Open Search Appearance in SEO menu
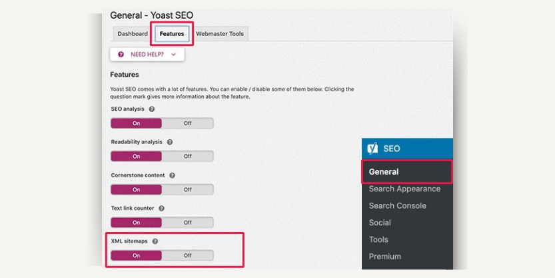 [404, 189]
